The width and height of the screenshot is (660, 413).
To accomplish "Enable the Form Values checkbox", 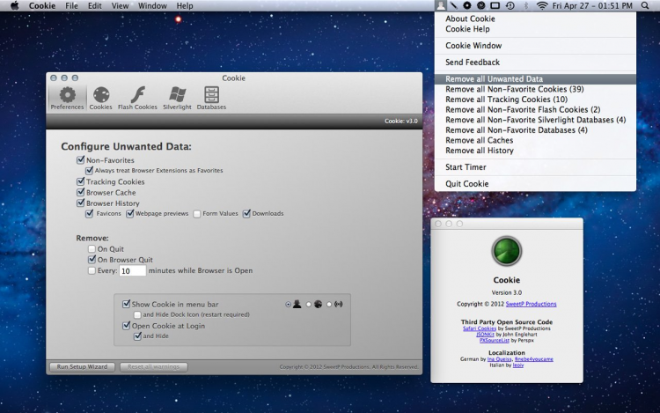I will click(x=196, y=214).
